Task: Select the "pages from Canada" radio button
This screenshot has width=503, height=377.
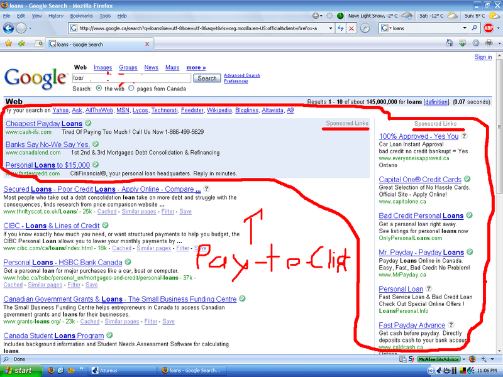Action: 131,88
